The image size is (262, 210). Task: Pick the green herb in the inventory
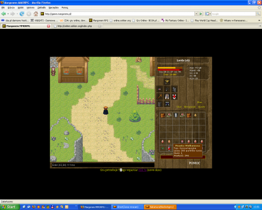pos(162,149)
